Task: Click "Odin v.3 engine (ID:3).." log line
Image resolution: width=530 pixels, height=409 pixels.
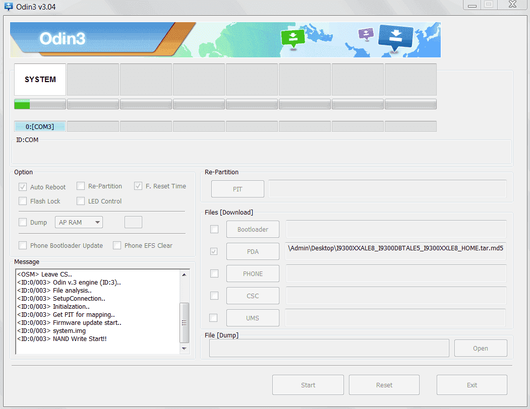Action: click(x=69, y=283)
